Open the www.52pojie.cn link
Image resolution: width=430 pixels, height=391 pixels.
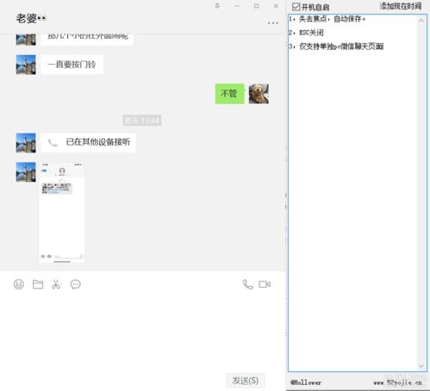point(398,382)
